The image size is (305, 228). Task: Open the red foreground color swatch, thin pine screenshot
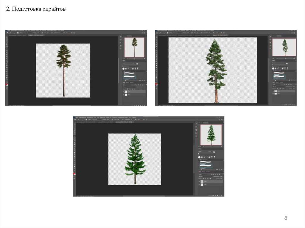tap(7, 85)
